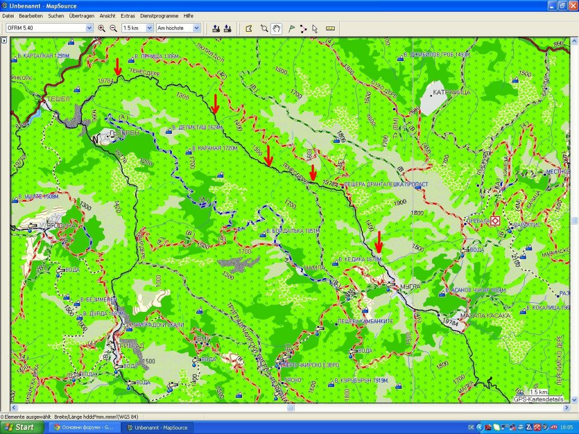The width and height of the screenshot is (579, 434).
Task: Open the Datei menu
Action: coord(8,16)
